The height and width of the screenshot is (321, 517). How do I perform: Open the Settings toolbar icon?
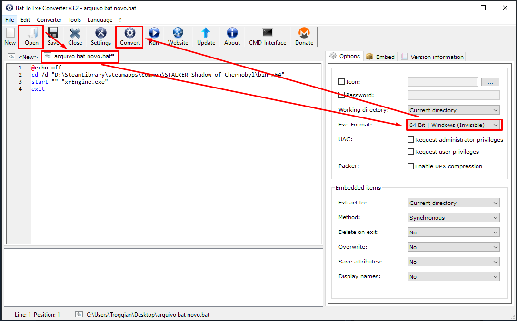[100, 33]
